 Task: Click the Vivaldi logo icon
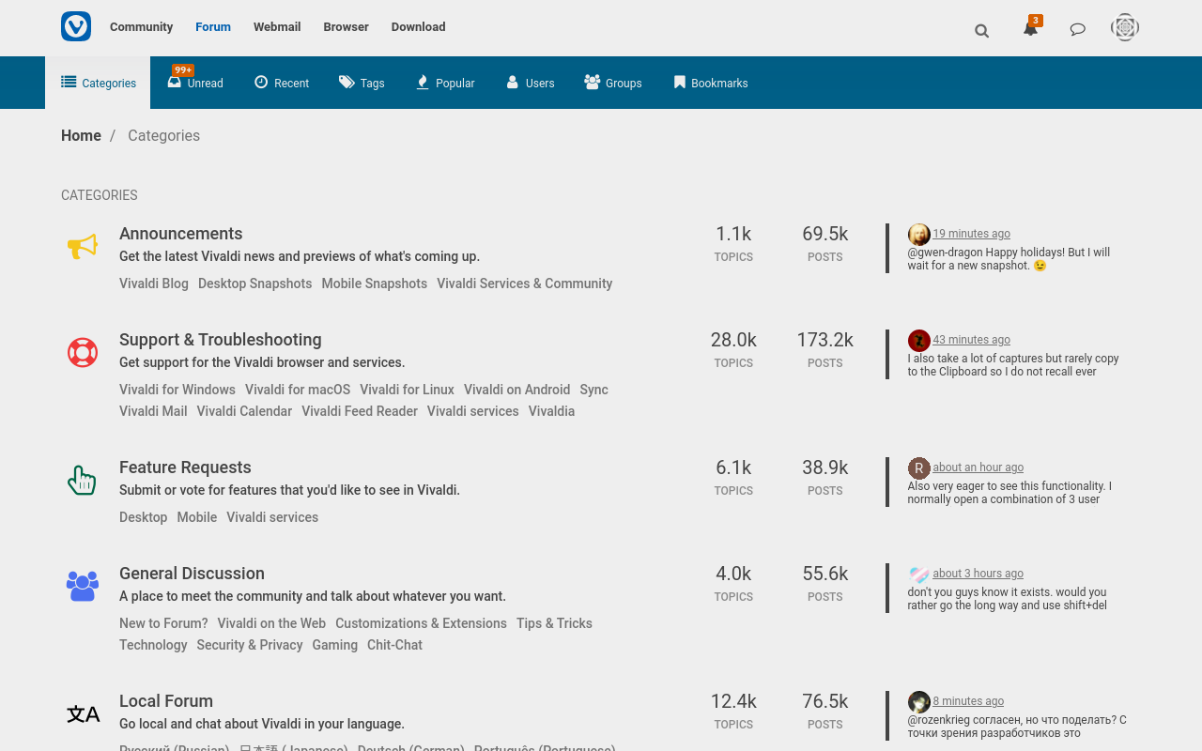(74, 26)
